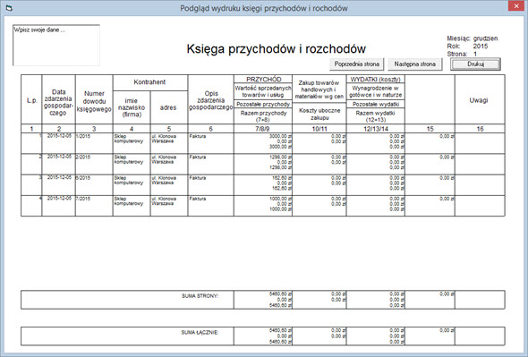Viewport: 528px width, 357px height.
Task: Click the Strona: 1 label
Action: click(x=462, y=54)
